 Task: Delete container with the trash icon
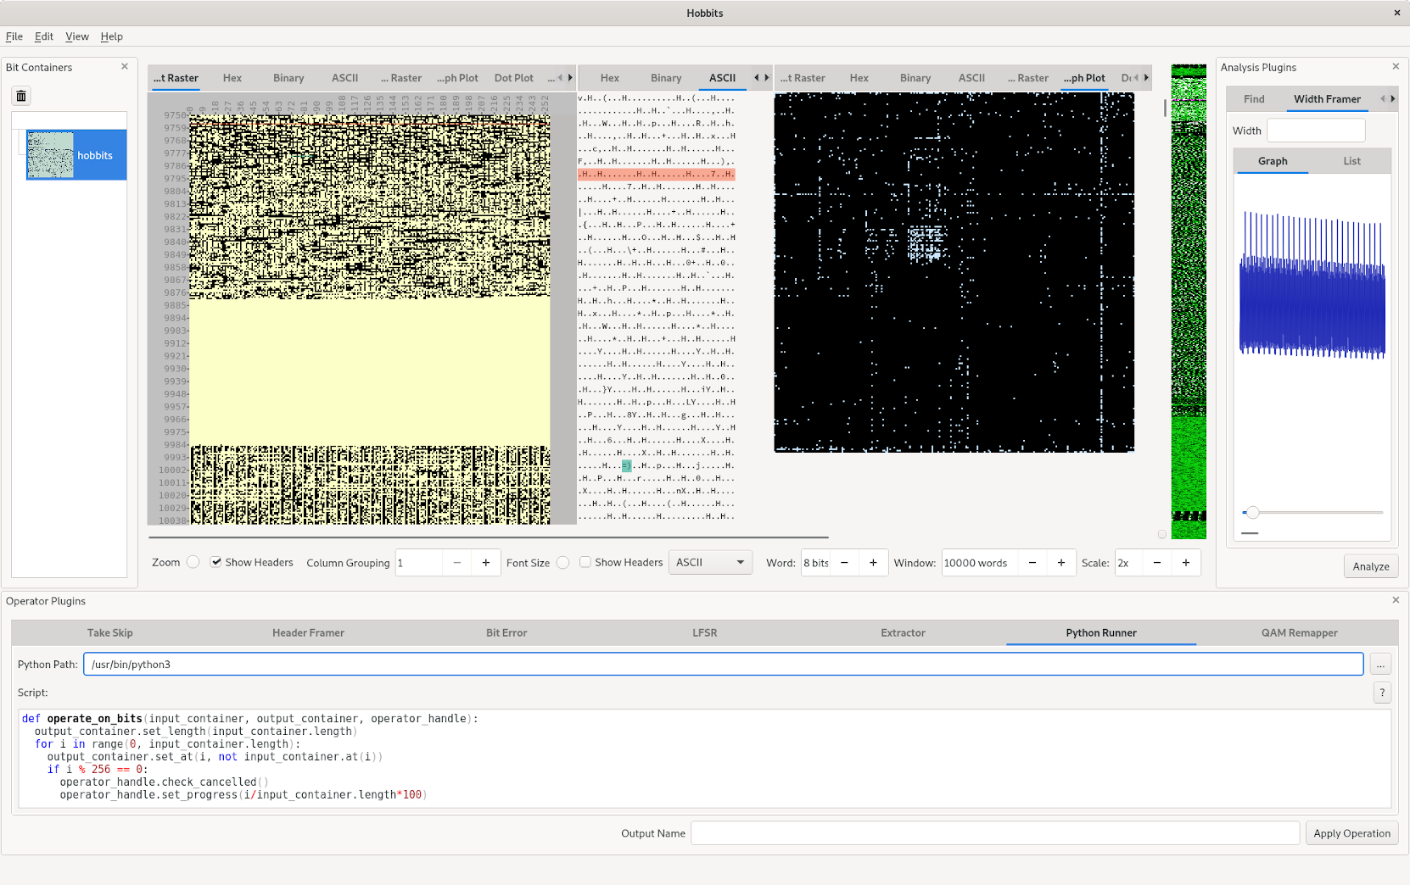[x=22, y=96]
